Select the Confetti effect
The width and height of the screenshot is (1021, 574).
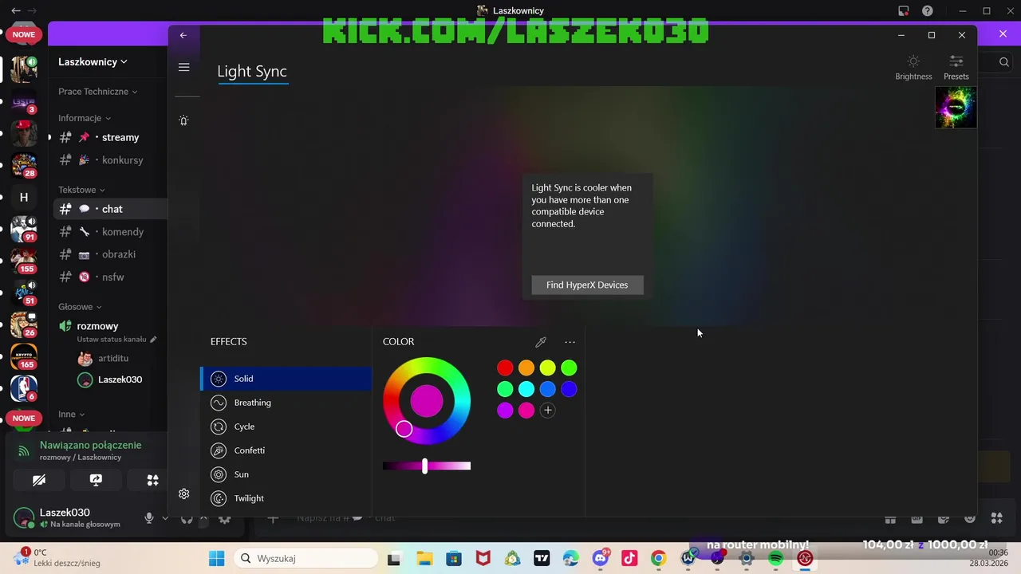click(x=286, y=450)
